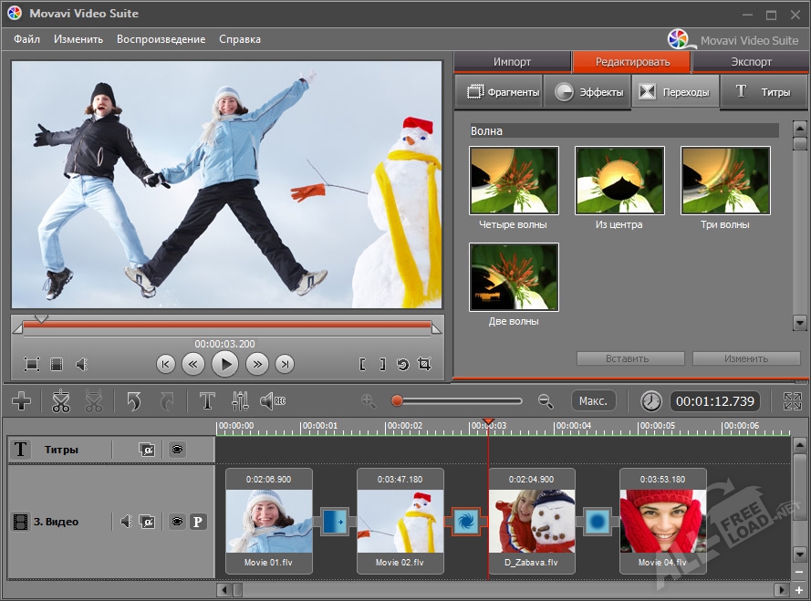811x601 pixels.
Task: Click the add media plus icon
Action: [22, 401]
